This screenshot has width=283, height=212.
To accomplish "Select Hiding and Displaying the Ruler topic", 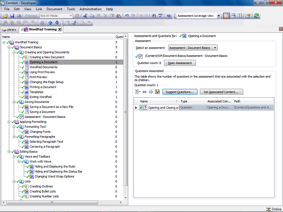I will [55, 167].
